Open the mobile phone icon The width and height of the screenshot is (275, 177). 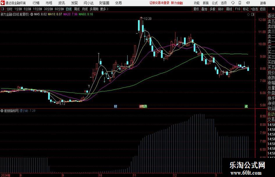coord(240,3)
